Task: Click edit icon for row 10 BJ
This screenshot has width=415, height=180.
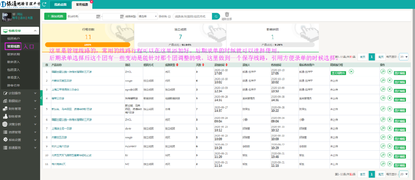Action: point(383,155)
